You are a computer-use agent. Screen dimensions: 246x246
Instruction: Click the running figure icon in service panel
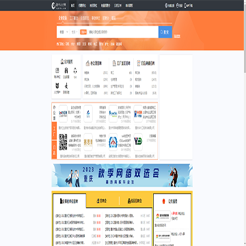66,86
